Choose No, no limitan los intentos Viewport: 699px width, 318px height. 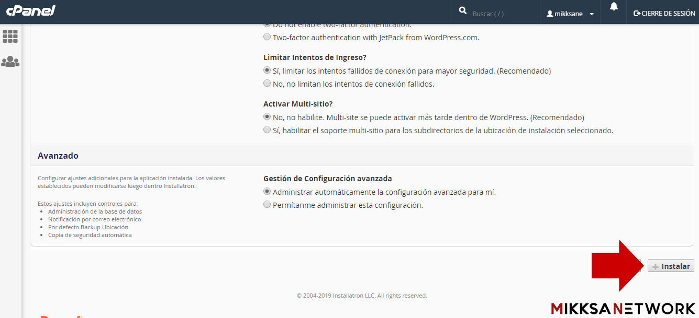click(x=268, y=84)
